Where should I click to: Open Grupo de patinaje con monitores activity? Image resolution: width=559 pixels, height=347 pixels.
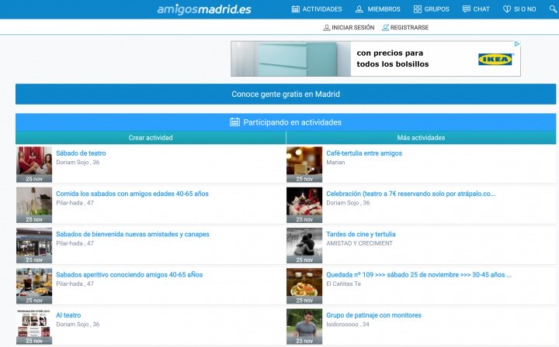(373, 315)
